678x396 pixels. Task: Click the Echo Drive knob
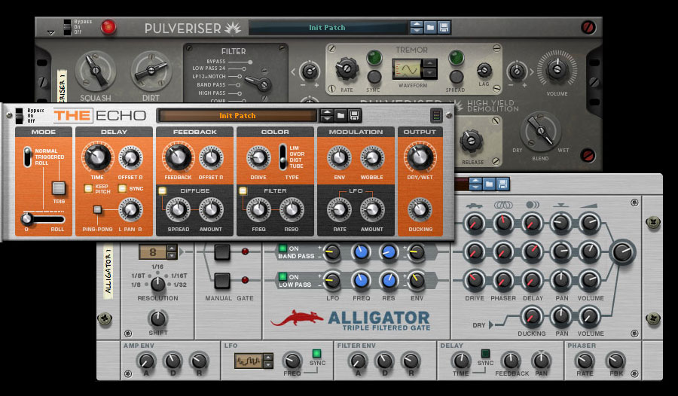(258, 158)
